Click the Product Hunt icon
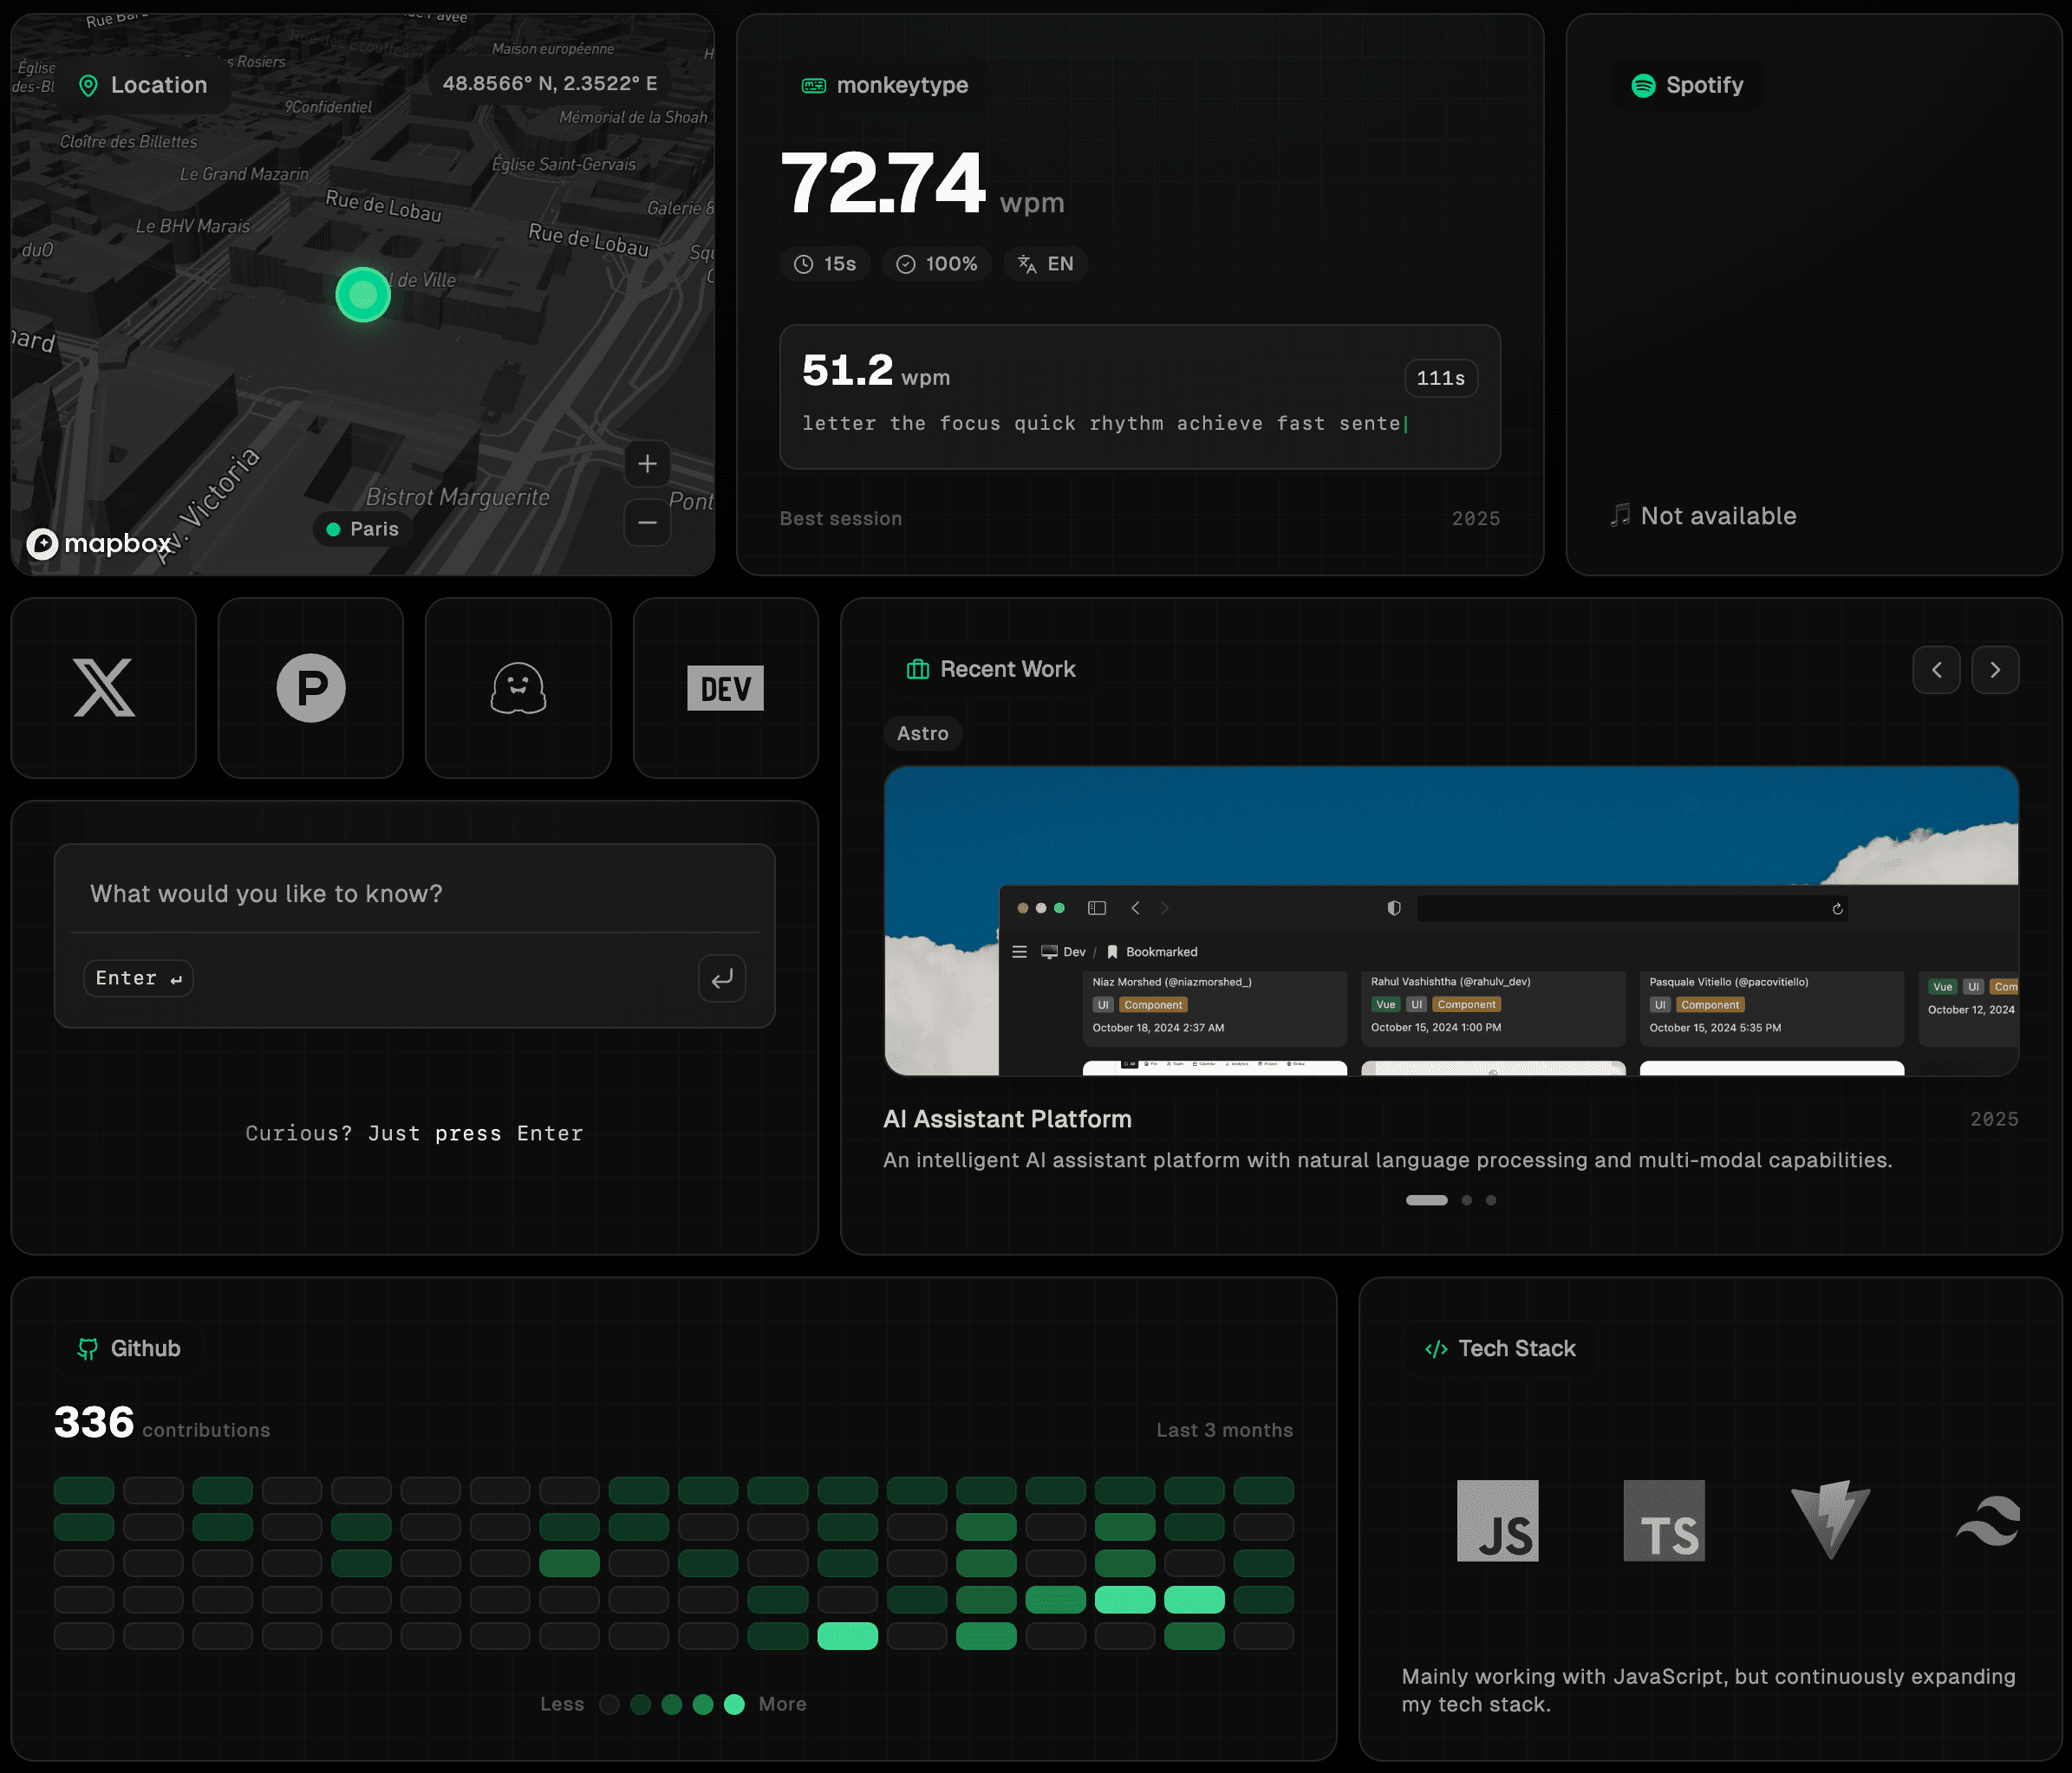 click(x=310, y=686)
